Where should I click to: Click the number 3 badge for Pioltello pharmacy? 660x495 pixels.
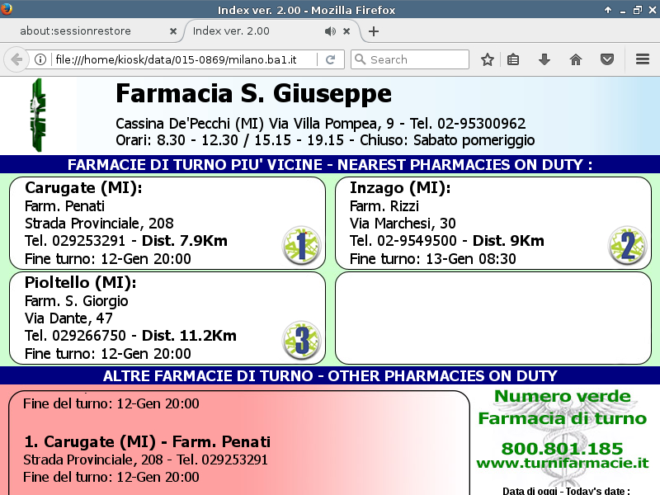(x=301, y=340)
